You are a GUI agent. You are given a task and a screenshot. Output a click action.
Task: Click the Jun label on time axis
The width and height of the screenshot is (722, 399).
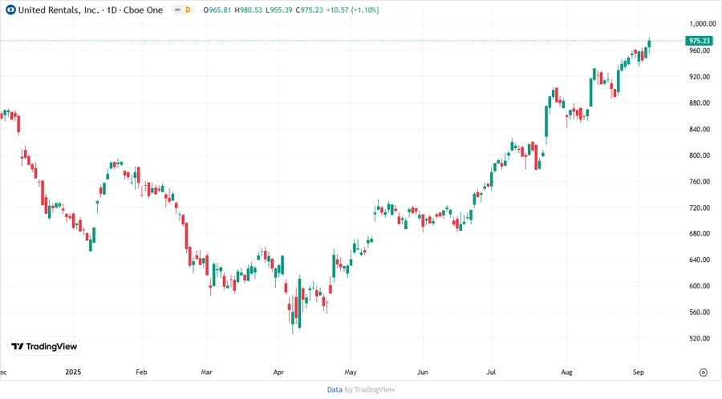point(423,372)
